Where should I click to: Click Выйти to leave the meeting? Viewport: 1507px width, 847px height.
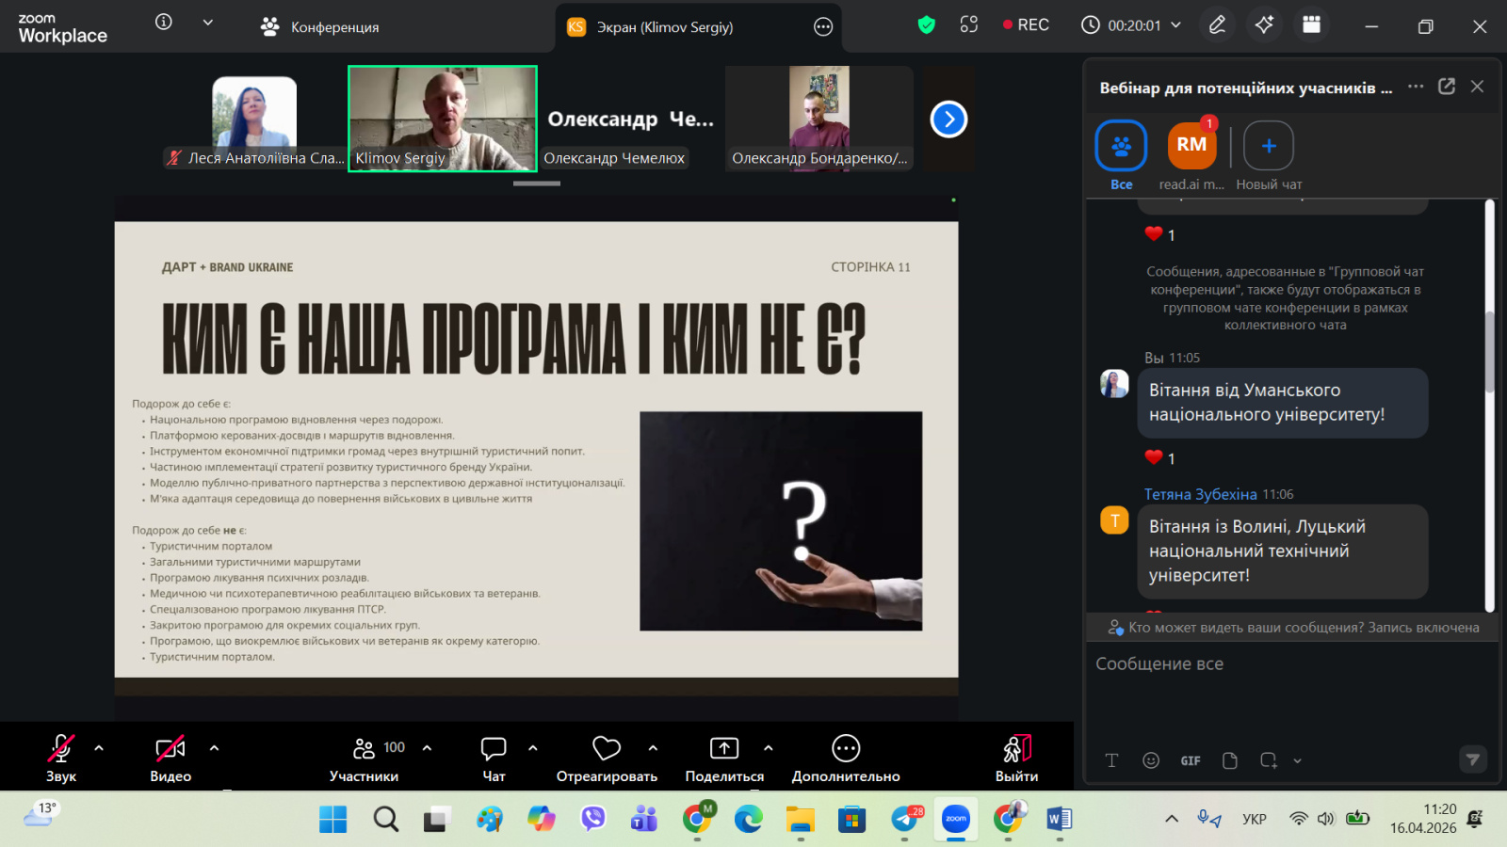1016,757
